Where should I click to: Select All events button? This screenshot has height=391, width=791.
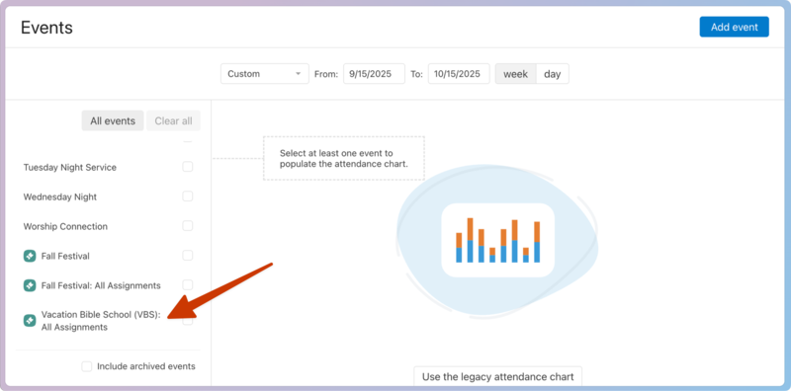[113, 120]
